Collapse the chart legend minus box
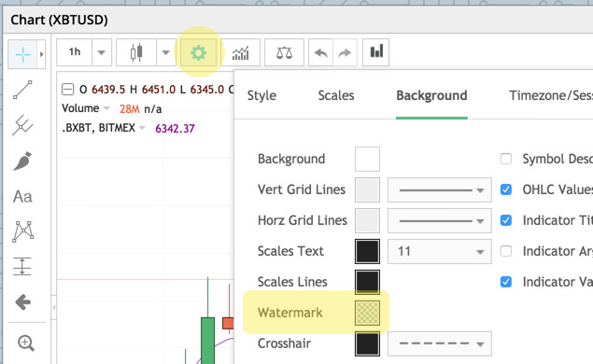 click(x=67, y=90)
